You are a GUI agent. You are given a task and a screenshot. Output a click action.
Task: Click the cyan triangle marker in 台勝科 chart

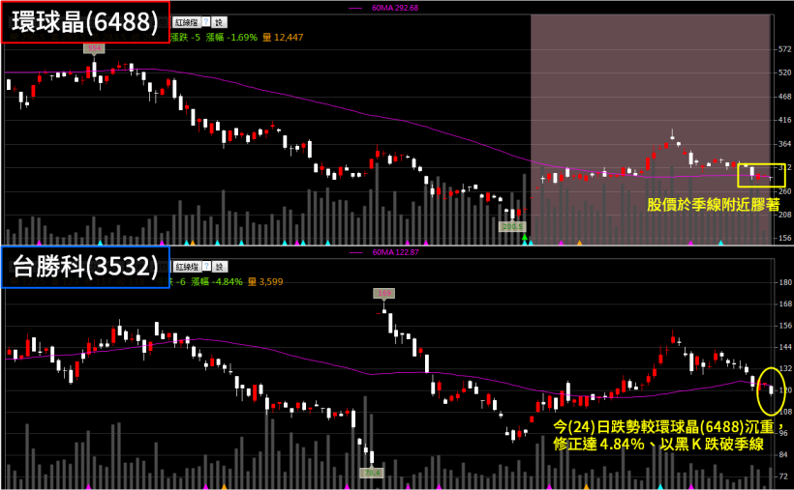click(x=660, y=486)
